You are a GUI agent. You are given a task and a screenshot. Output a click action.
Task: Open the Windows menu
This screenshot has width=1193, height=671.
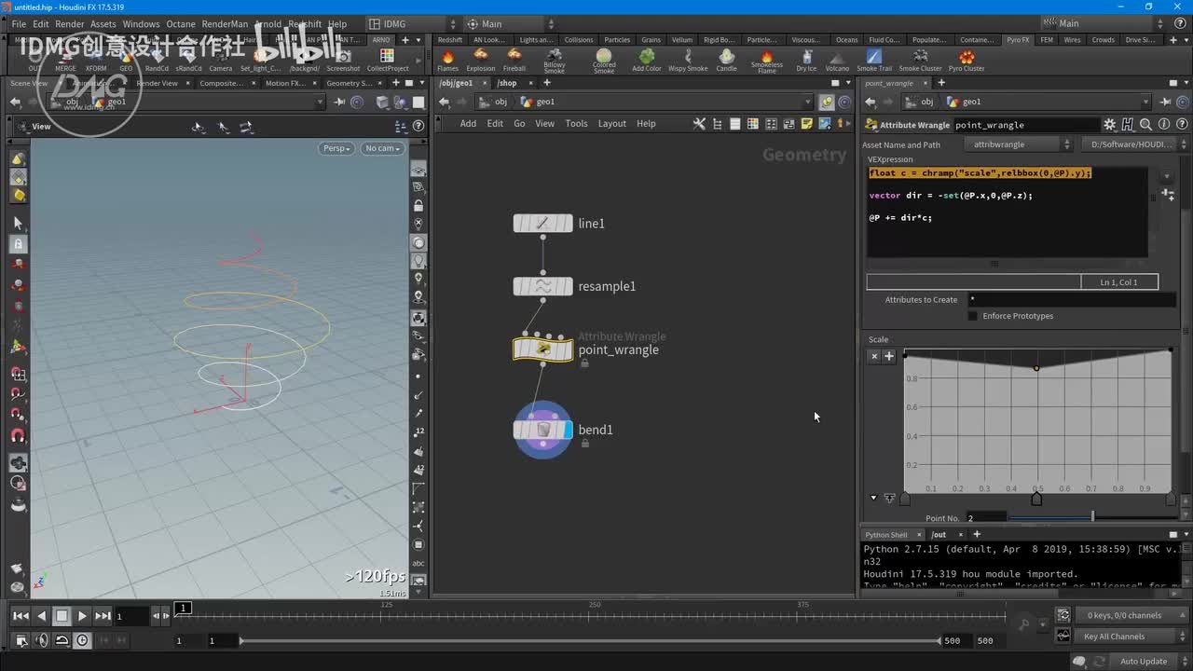coord(141,24)
